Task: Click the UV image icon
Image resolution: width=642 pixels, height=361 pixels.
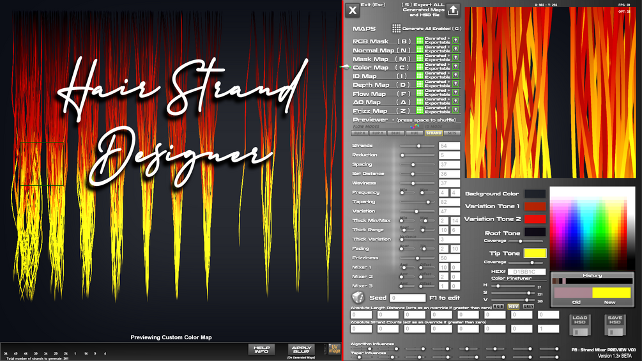Action: (334, 349)
